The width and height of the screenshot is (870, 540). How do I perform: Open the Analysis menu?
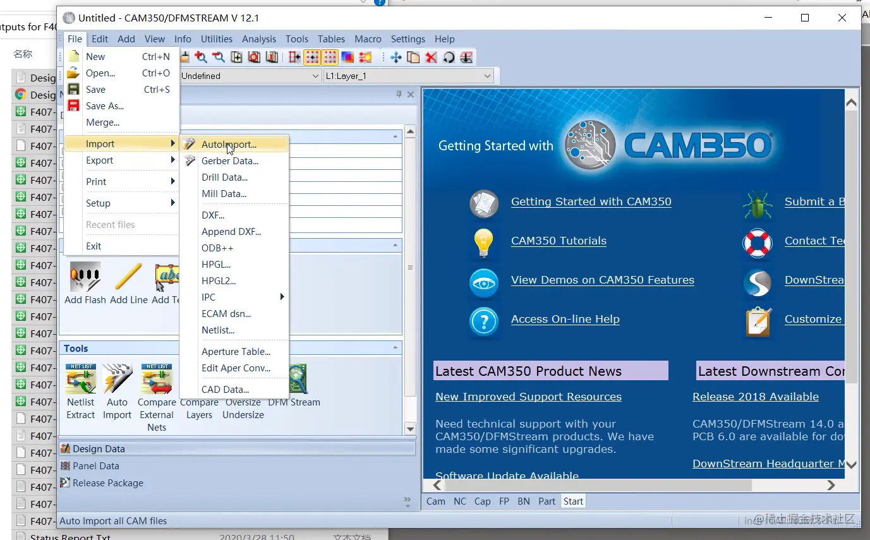click(x=259, y=39)
